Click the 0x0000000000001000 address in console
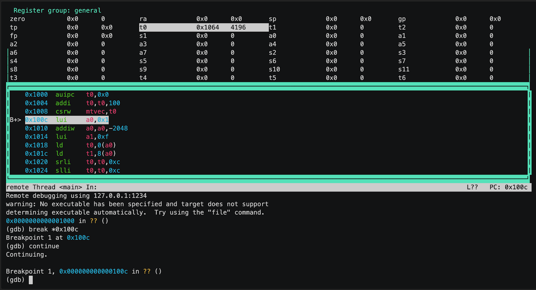This screenshot has width=536, height=290. point(40,221)
